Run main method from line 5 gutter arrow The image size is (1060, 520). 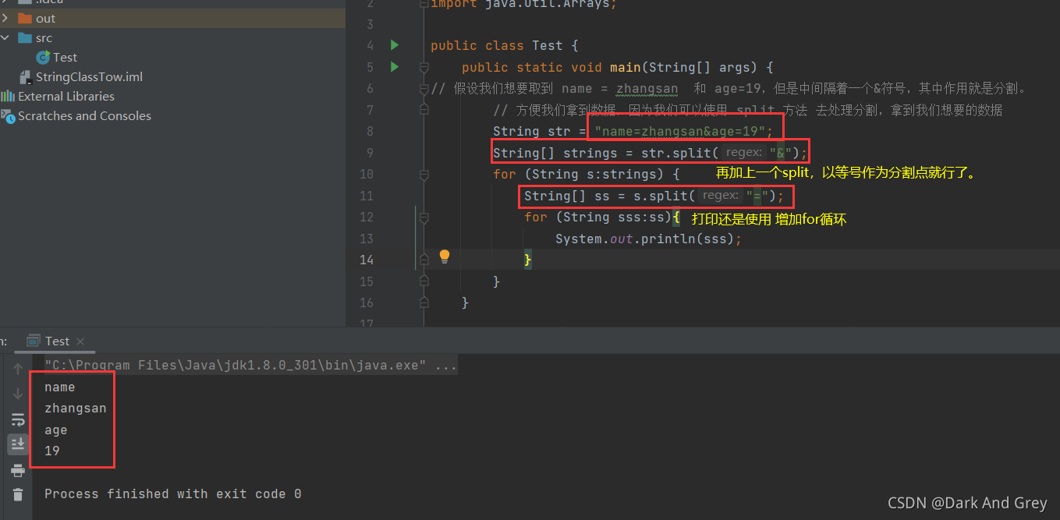[395, 67]
